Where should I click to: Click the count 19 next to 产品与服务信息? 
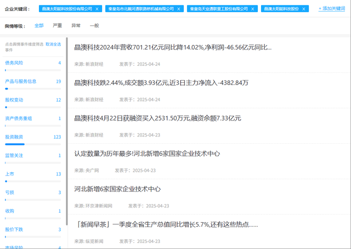pos(59,82)
